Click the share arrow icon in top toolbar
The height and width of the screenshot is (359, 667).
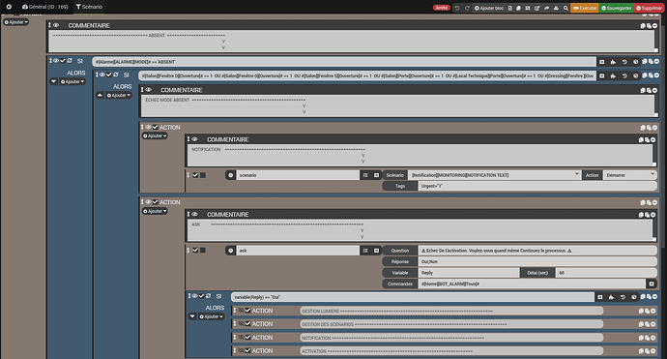click(x=546, y=8)
